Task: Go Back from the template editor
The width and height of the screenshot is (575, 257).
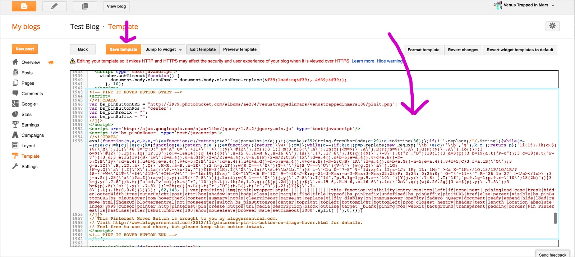Action: point(83,49)
